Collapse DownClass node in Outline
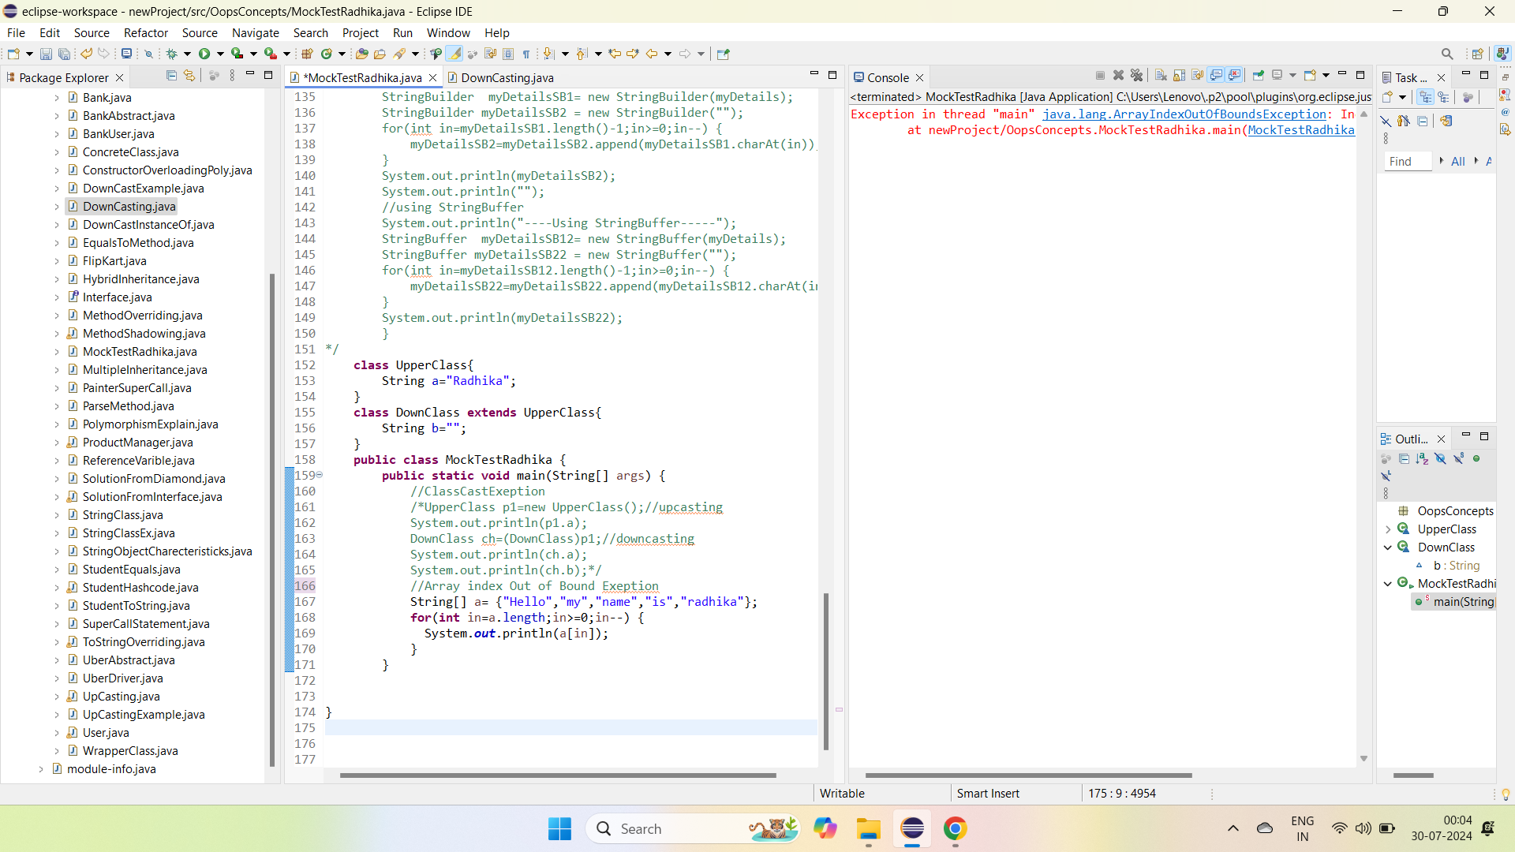The image size is (1515, 852). coord(1388,547)
